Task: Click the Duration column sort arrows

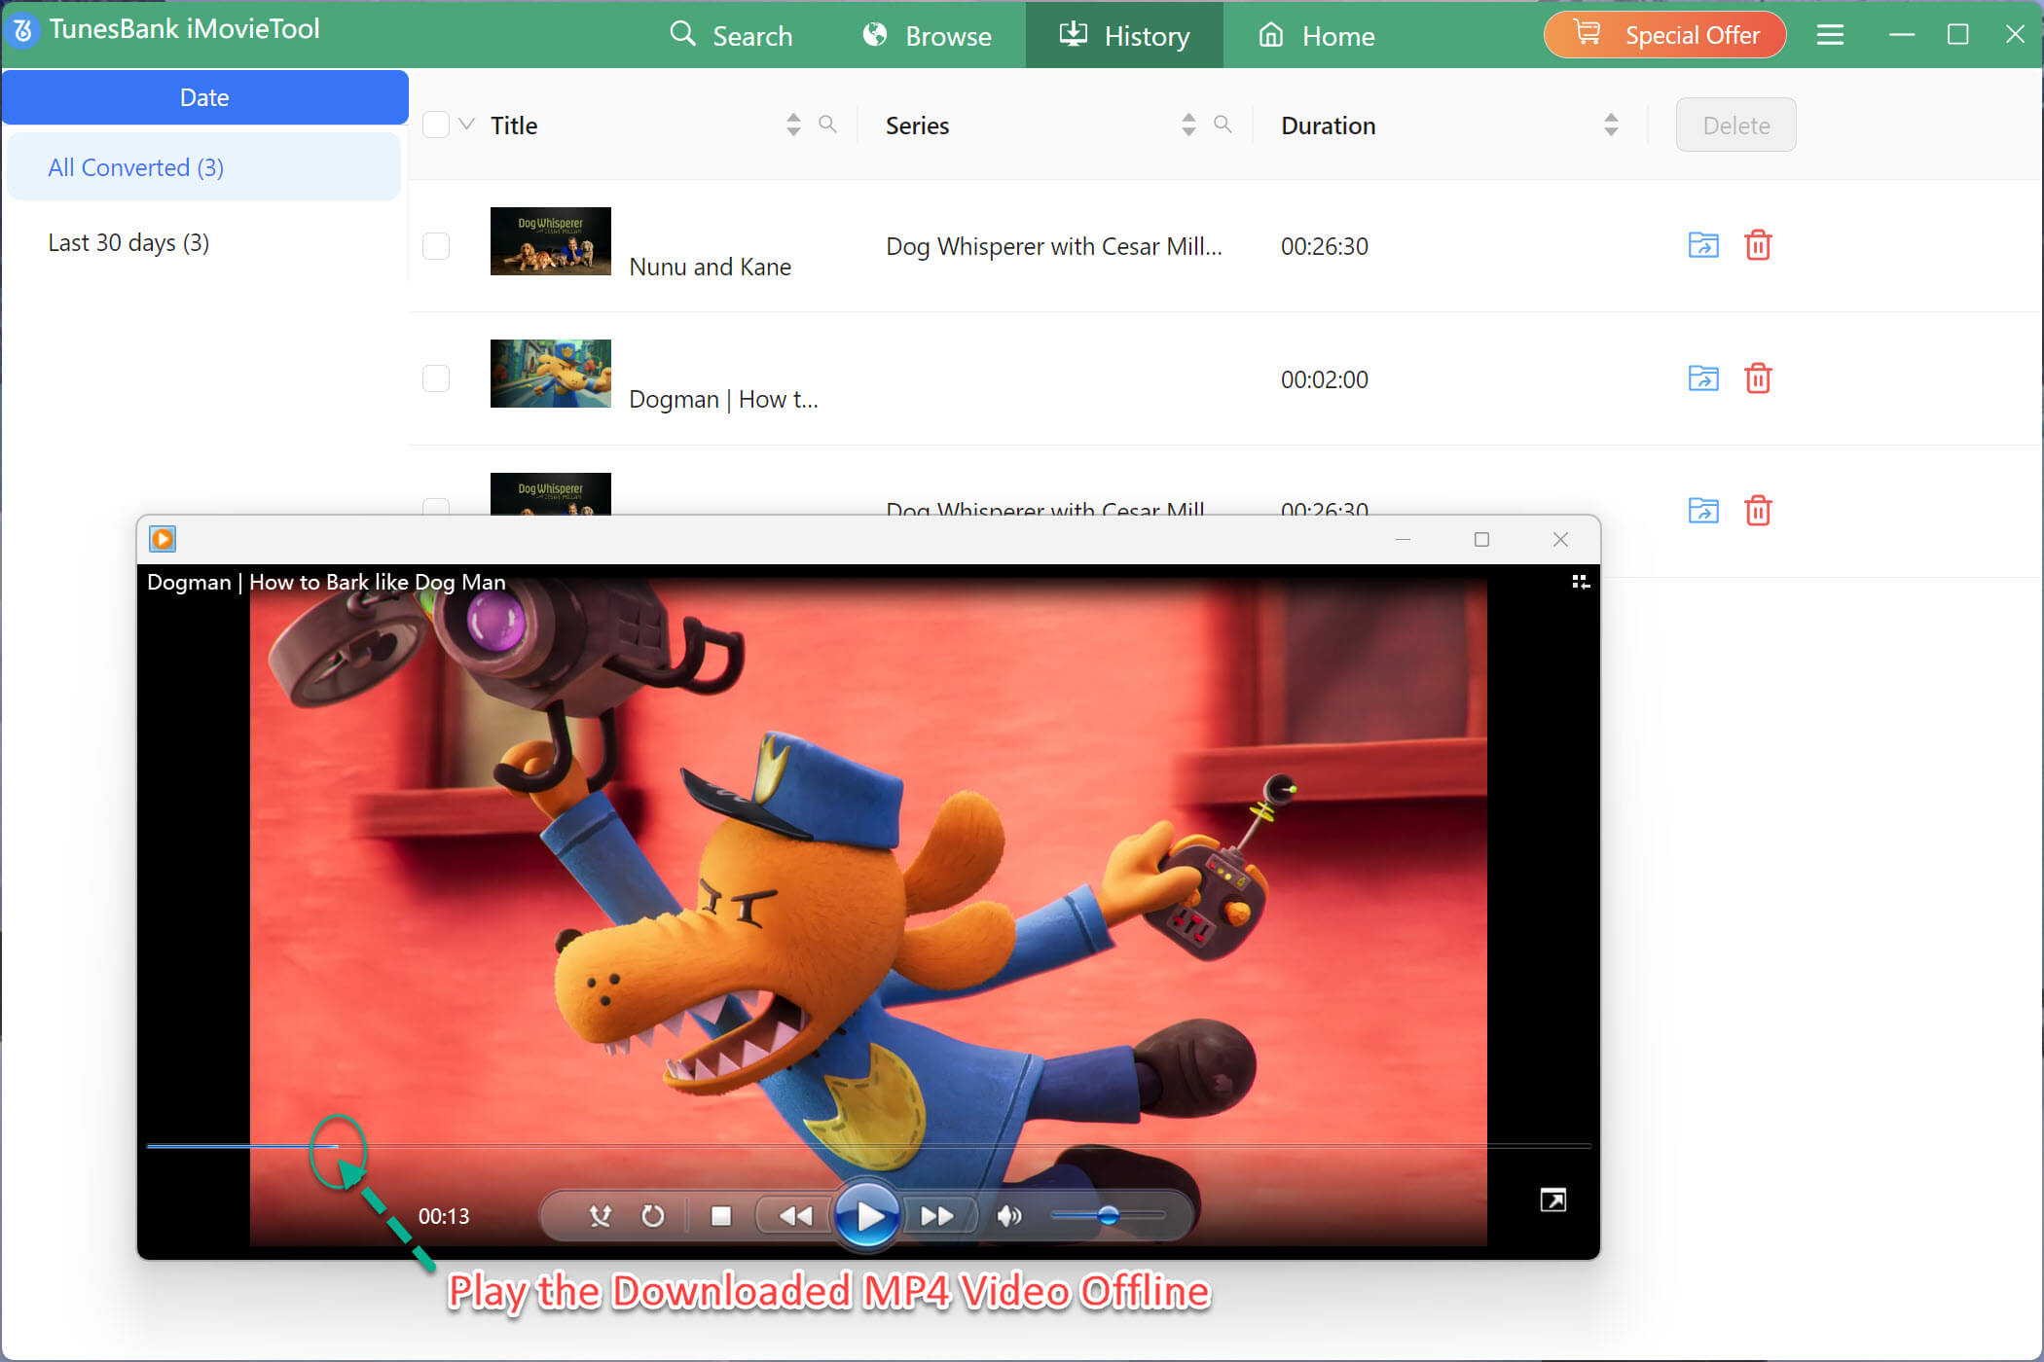Action: [x=1611, y=125]
